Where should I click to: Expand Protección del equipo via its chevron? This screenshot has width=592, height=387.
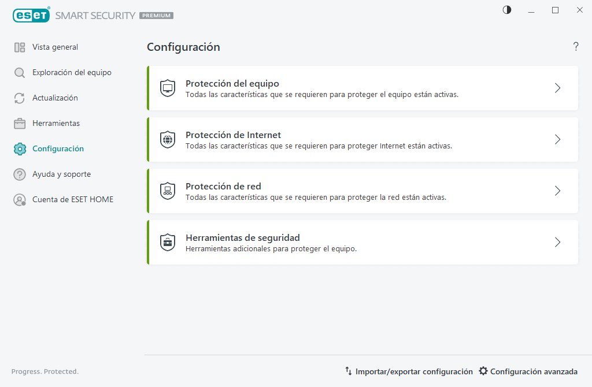(x=557, y=88)
